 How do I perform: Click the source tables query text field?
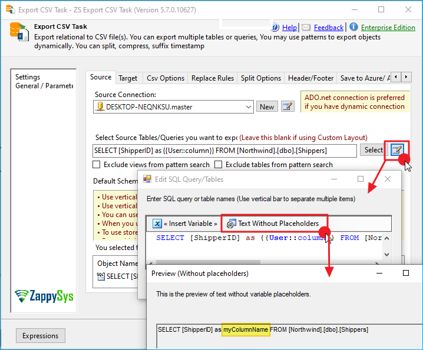tap(224, 151)
